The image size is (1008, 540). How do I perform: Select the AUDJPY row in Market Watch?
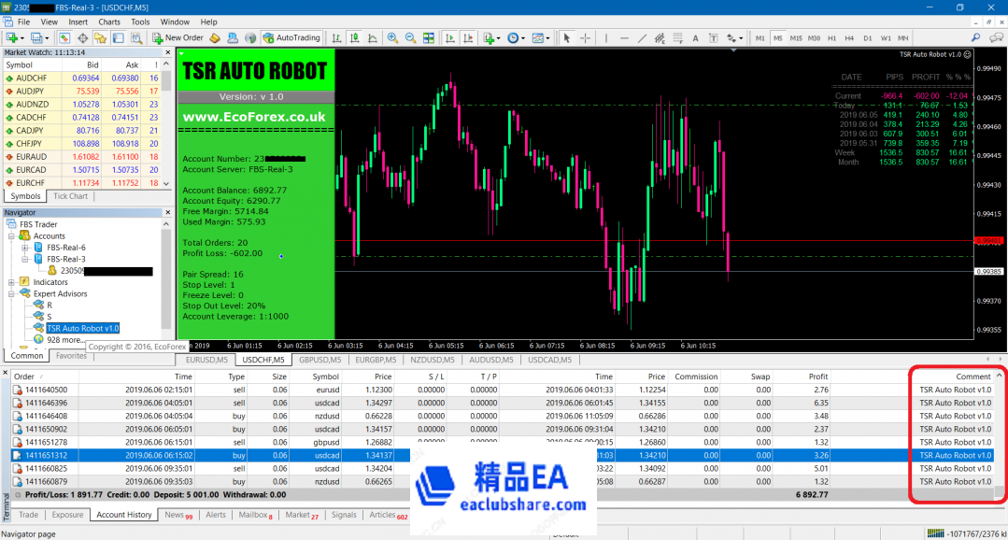pos(81,92)
